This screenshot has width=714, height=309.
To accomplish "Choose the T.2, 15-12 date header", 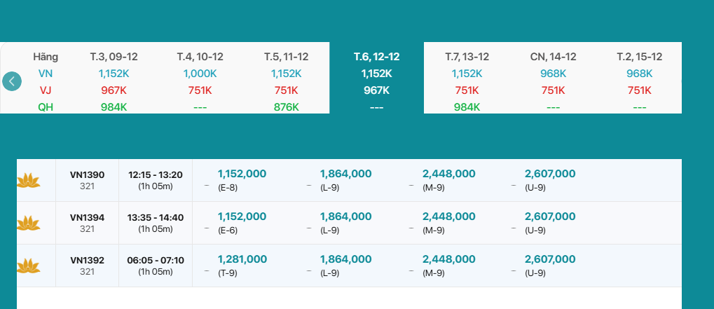I will tap(639, 57).
